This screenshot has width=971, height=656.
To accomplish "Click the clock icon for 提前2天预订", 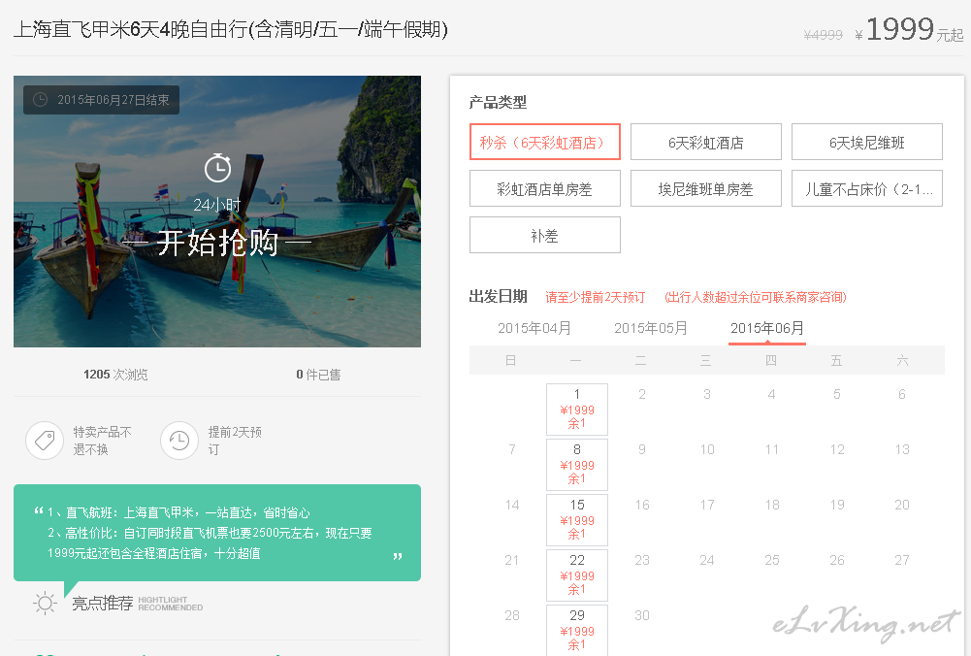I will point(178,441).
